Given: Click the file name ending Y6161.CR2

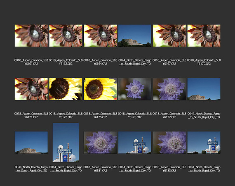Looking at the screenshot, I should click(31, 62).
